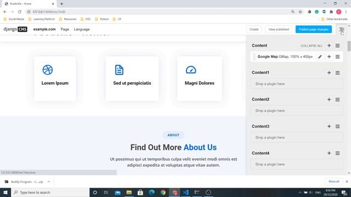Edit the Google Map plugin

coord(320,57)
